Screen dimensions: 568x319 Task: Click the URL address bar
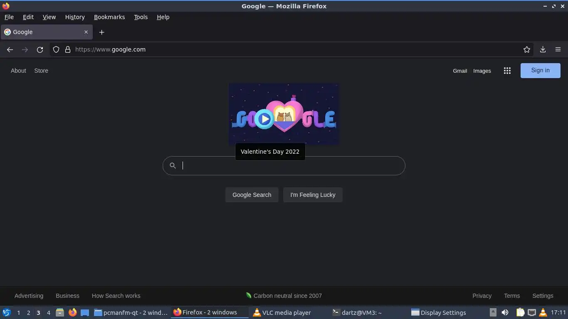pos(291,49)
